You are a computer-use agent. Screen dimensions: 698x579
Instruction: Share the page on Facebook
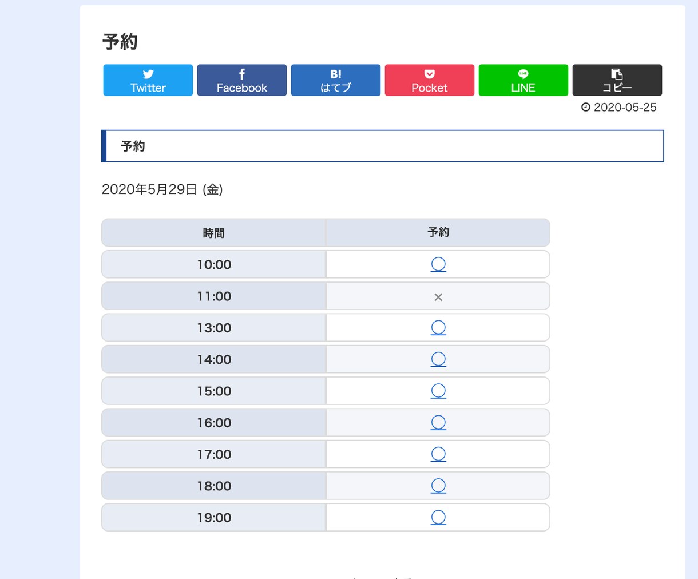pyautogui.click(x=242, y=80)
